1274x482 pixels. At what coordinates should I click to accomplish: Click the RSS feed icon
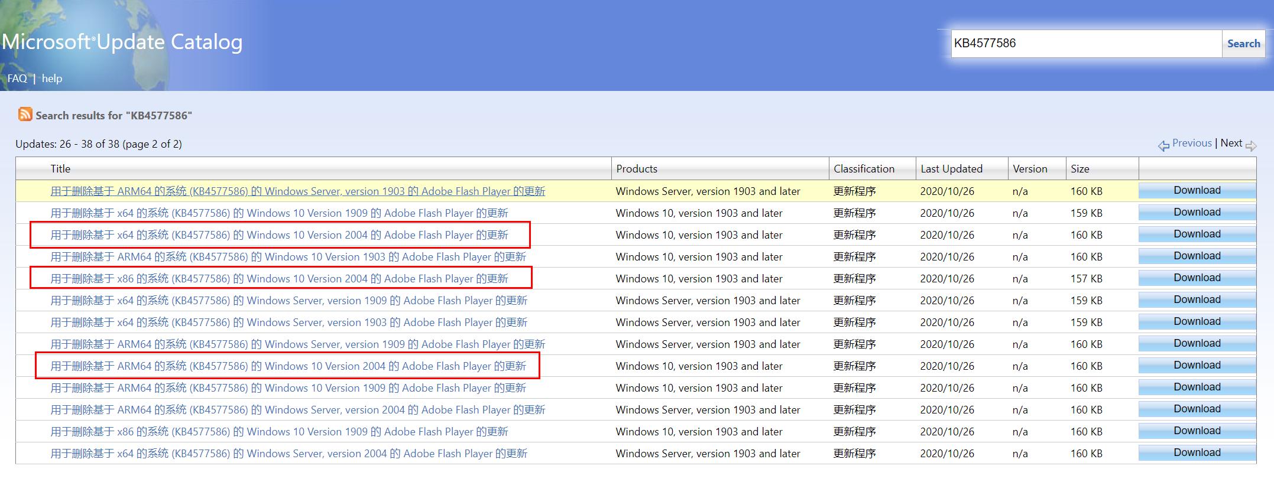(25, 115)
